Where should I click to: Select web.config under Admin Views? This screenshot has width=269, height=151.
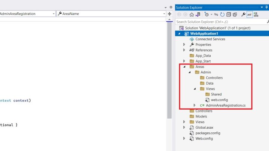click(x=219, y=100)
